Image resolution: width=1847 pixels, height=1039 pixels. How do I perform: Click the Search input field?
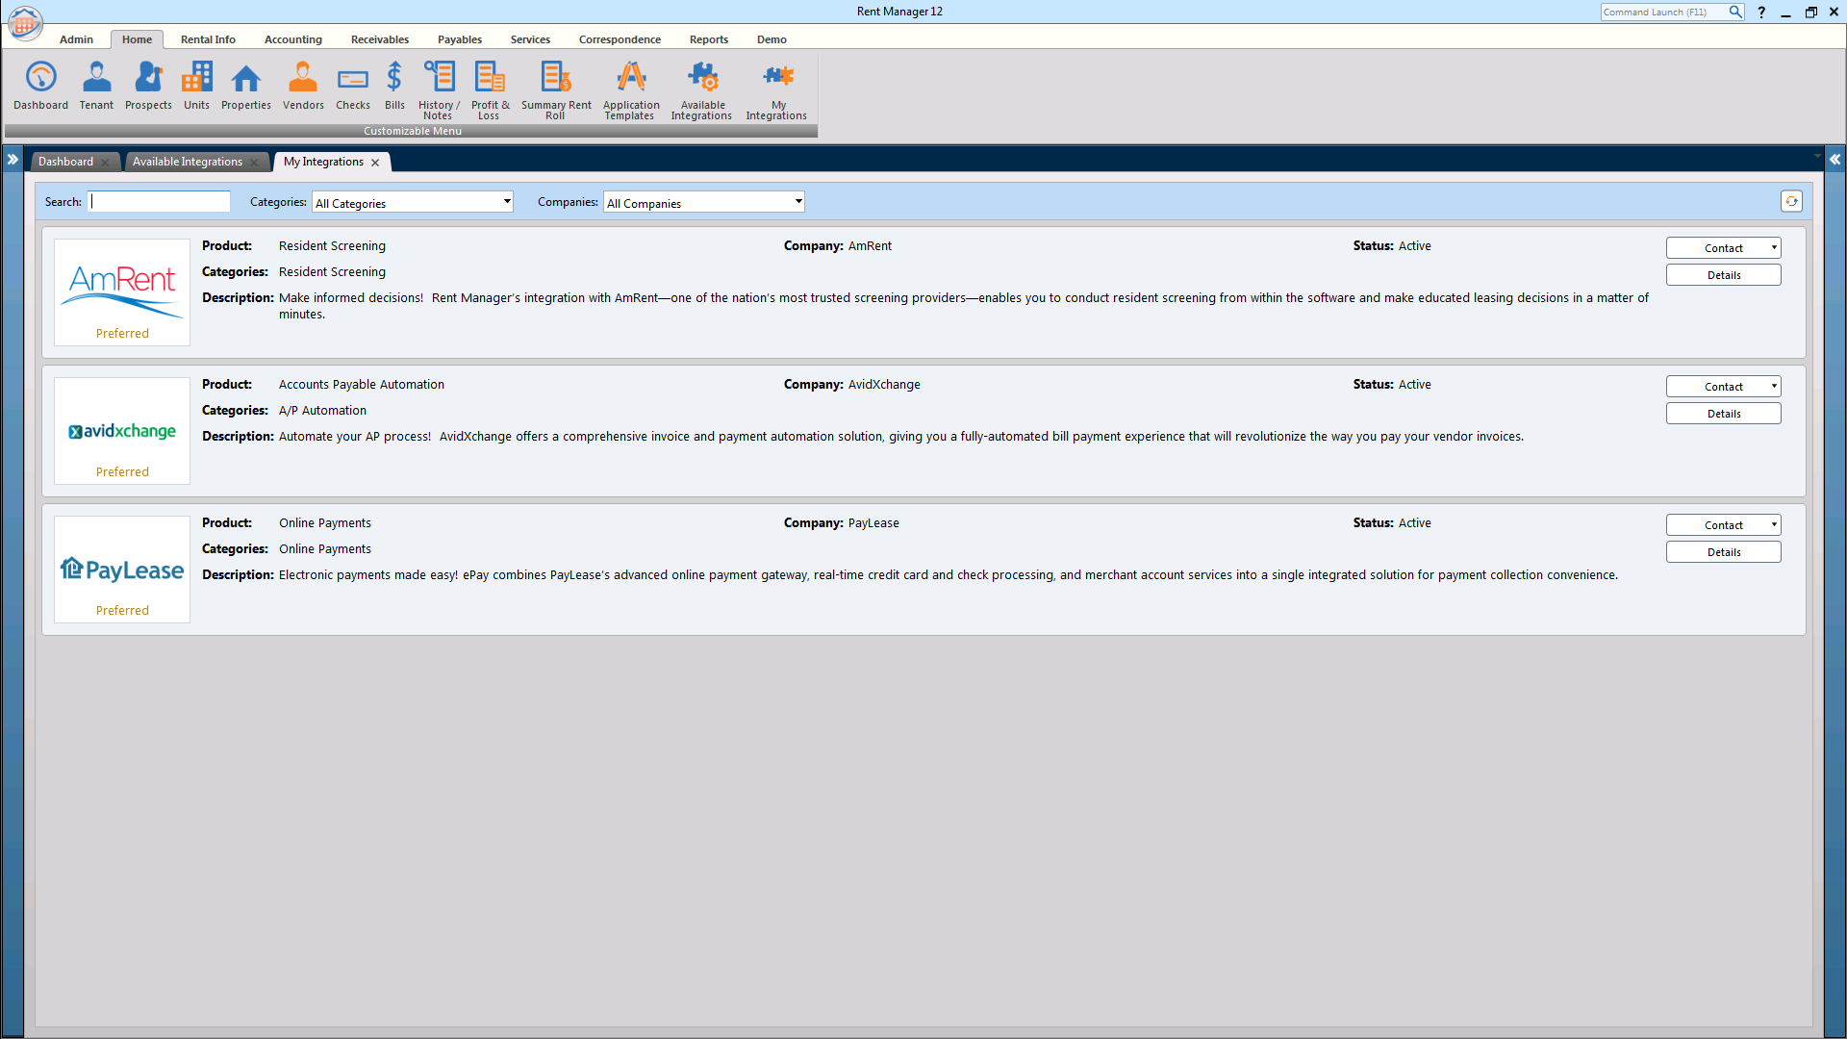(160, 202)
